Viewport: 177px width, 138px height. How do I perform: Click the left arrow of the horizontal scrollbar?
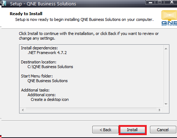click(x=23, y=110)
